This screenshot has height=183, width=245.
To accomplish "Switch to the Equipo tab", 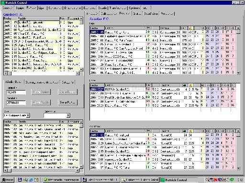I will point(20,8).
